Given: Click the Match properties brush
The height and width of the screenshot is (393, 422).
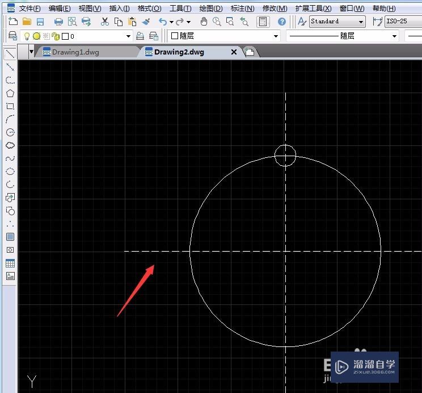Looking at the screenshot, I should 146,22.
